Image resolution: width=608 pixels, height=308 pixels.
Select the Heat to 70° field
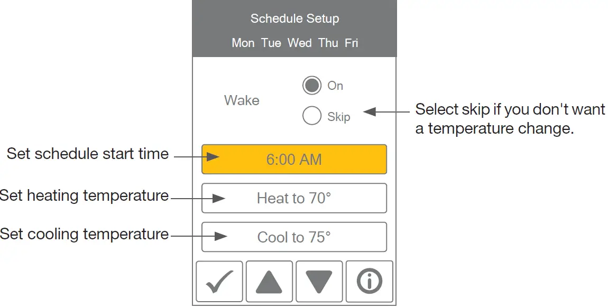(x=294, y=198)
